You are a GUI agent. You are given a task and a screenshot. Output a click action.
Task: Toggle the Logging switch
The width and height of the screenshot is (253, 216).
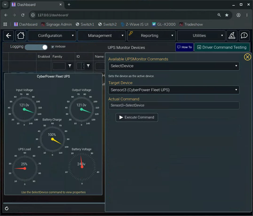36,47
